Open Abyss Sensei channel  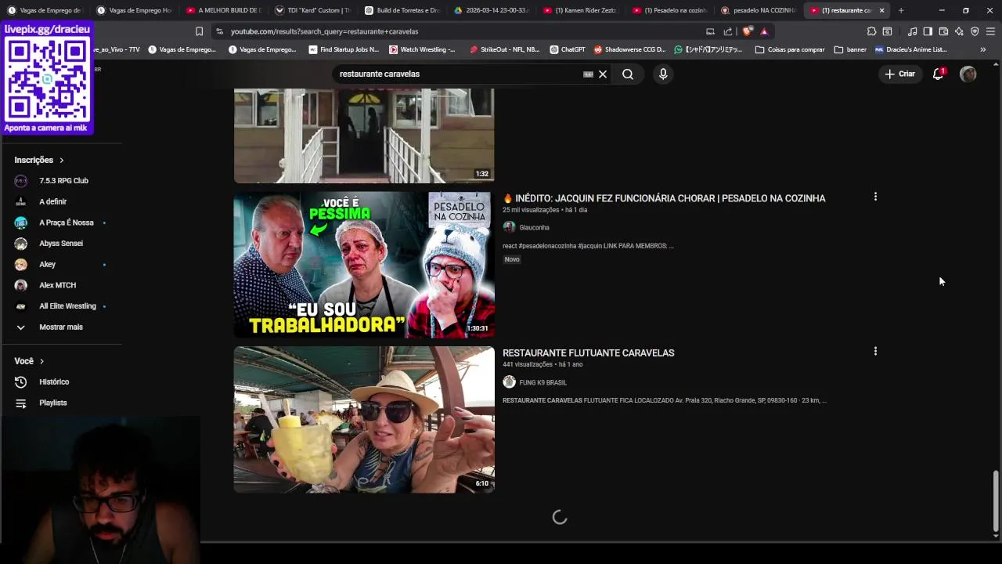pos(61,244)
